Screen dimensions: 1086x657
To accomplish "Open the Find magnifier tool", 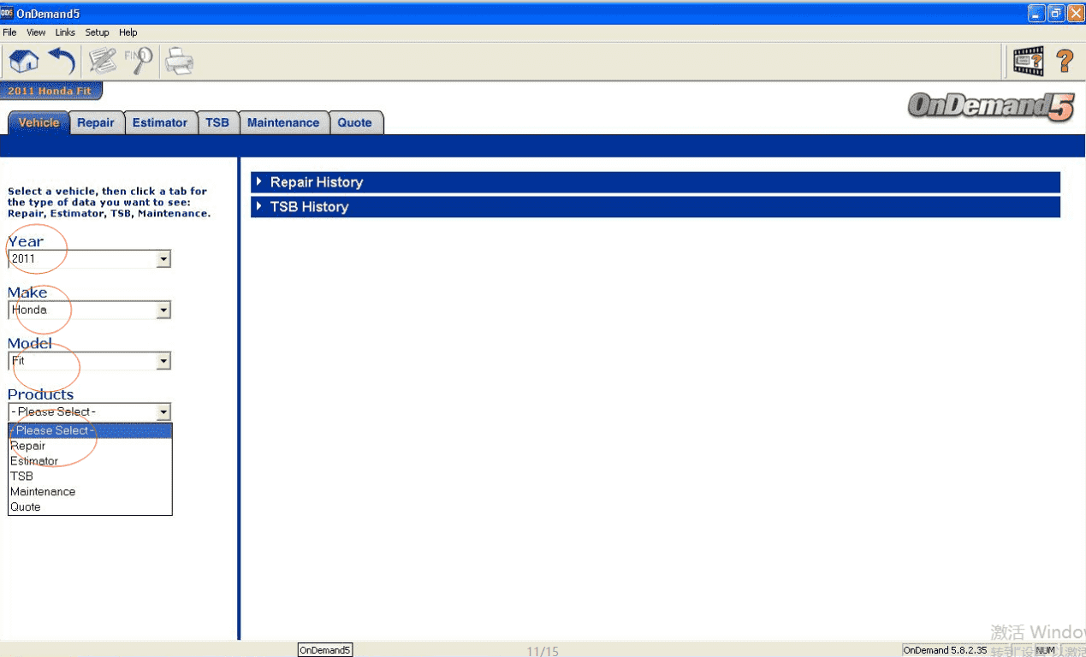I will click(x=139, y=61).
